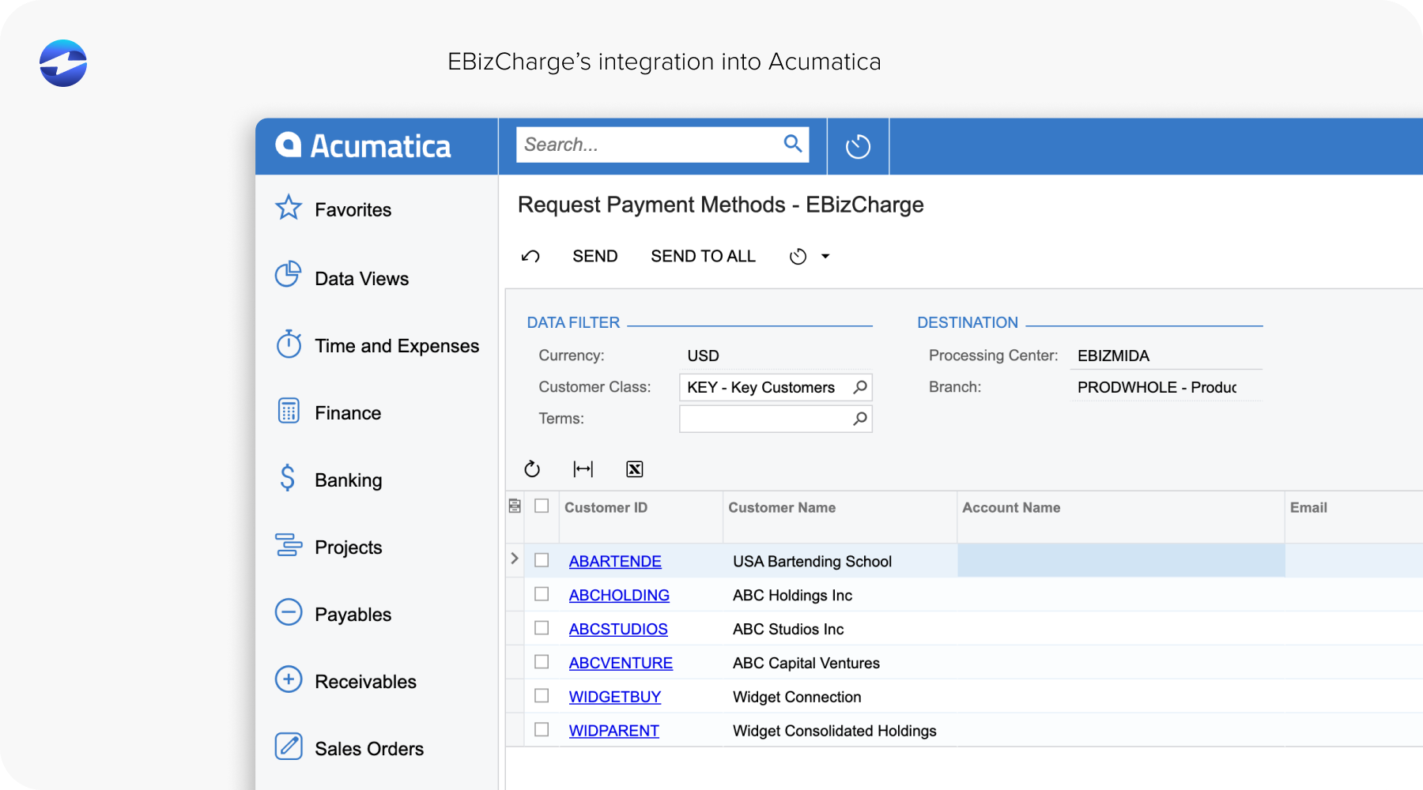1423x790 pixels.
Task: Click the SEND TO ALL button
Action: coord(703,255)
